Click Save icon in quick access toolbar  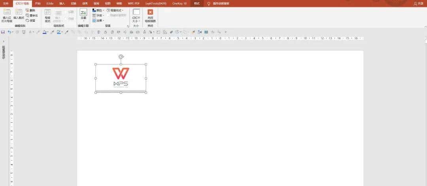[3, 32]
